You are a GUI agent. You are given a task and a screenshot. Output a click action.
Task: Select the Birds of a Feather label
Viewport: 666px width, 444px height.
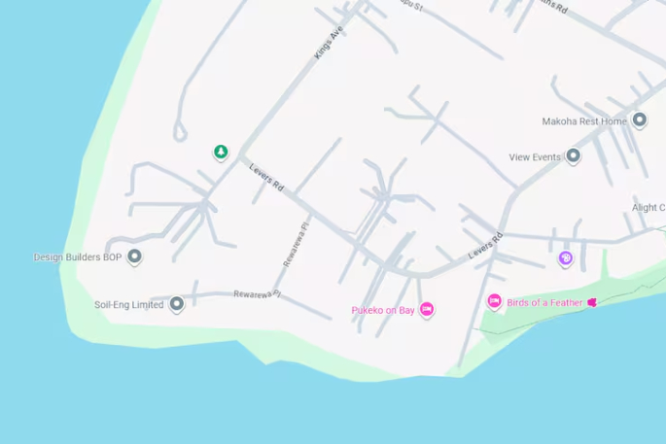(544, 303)
